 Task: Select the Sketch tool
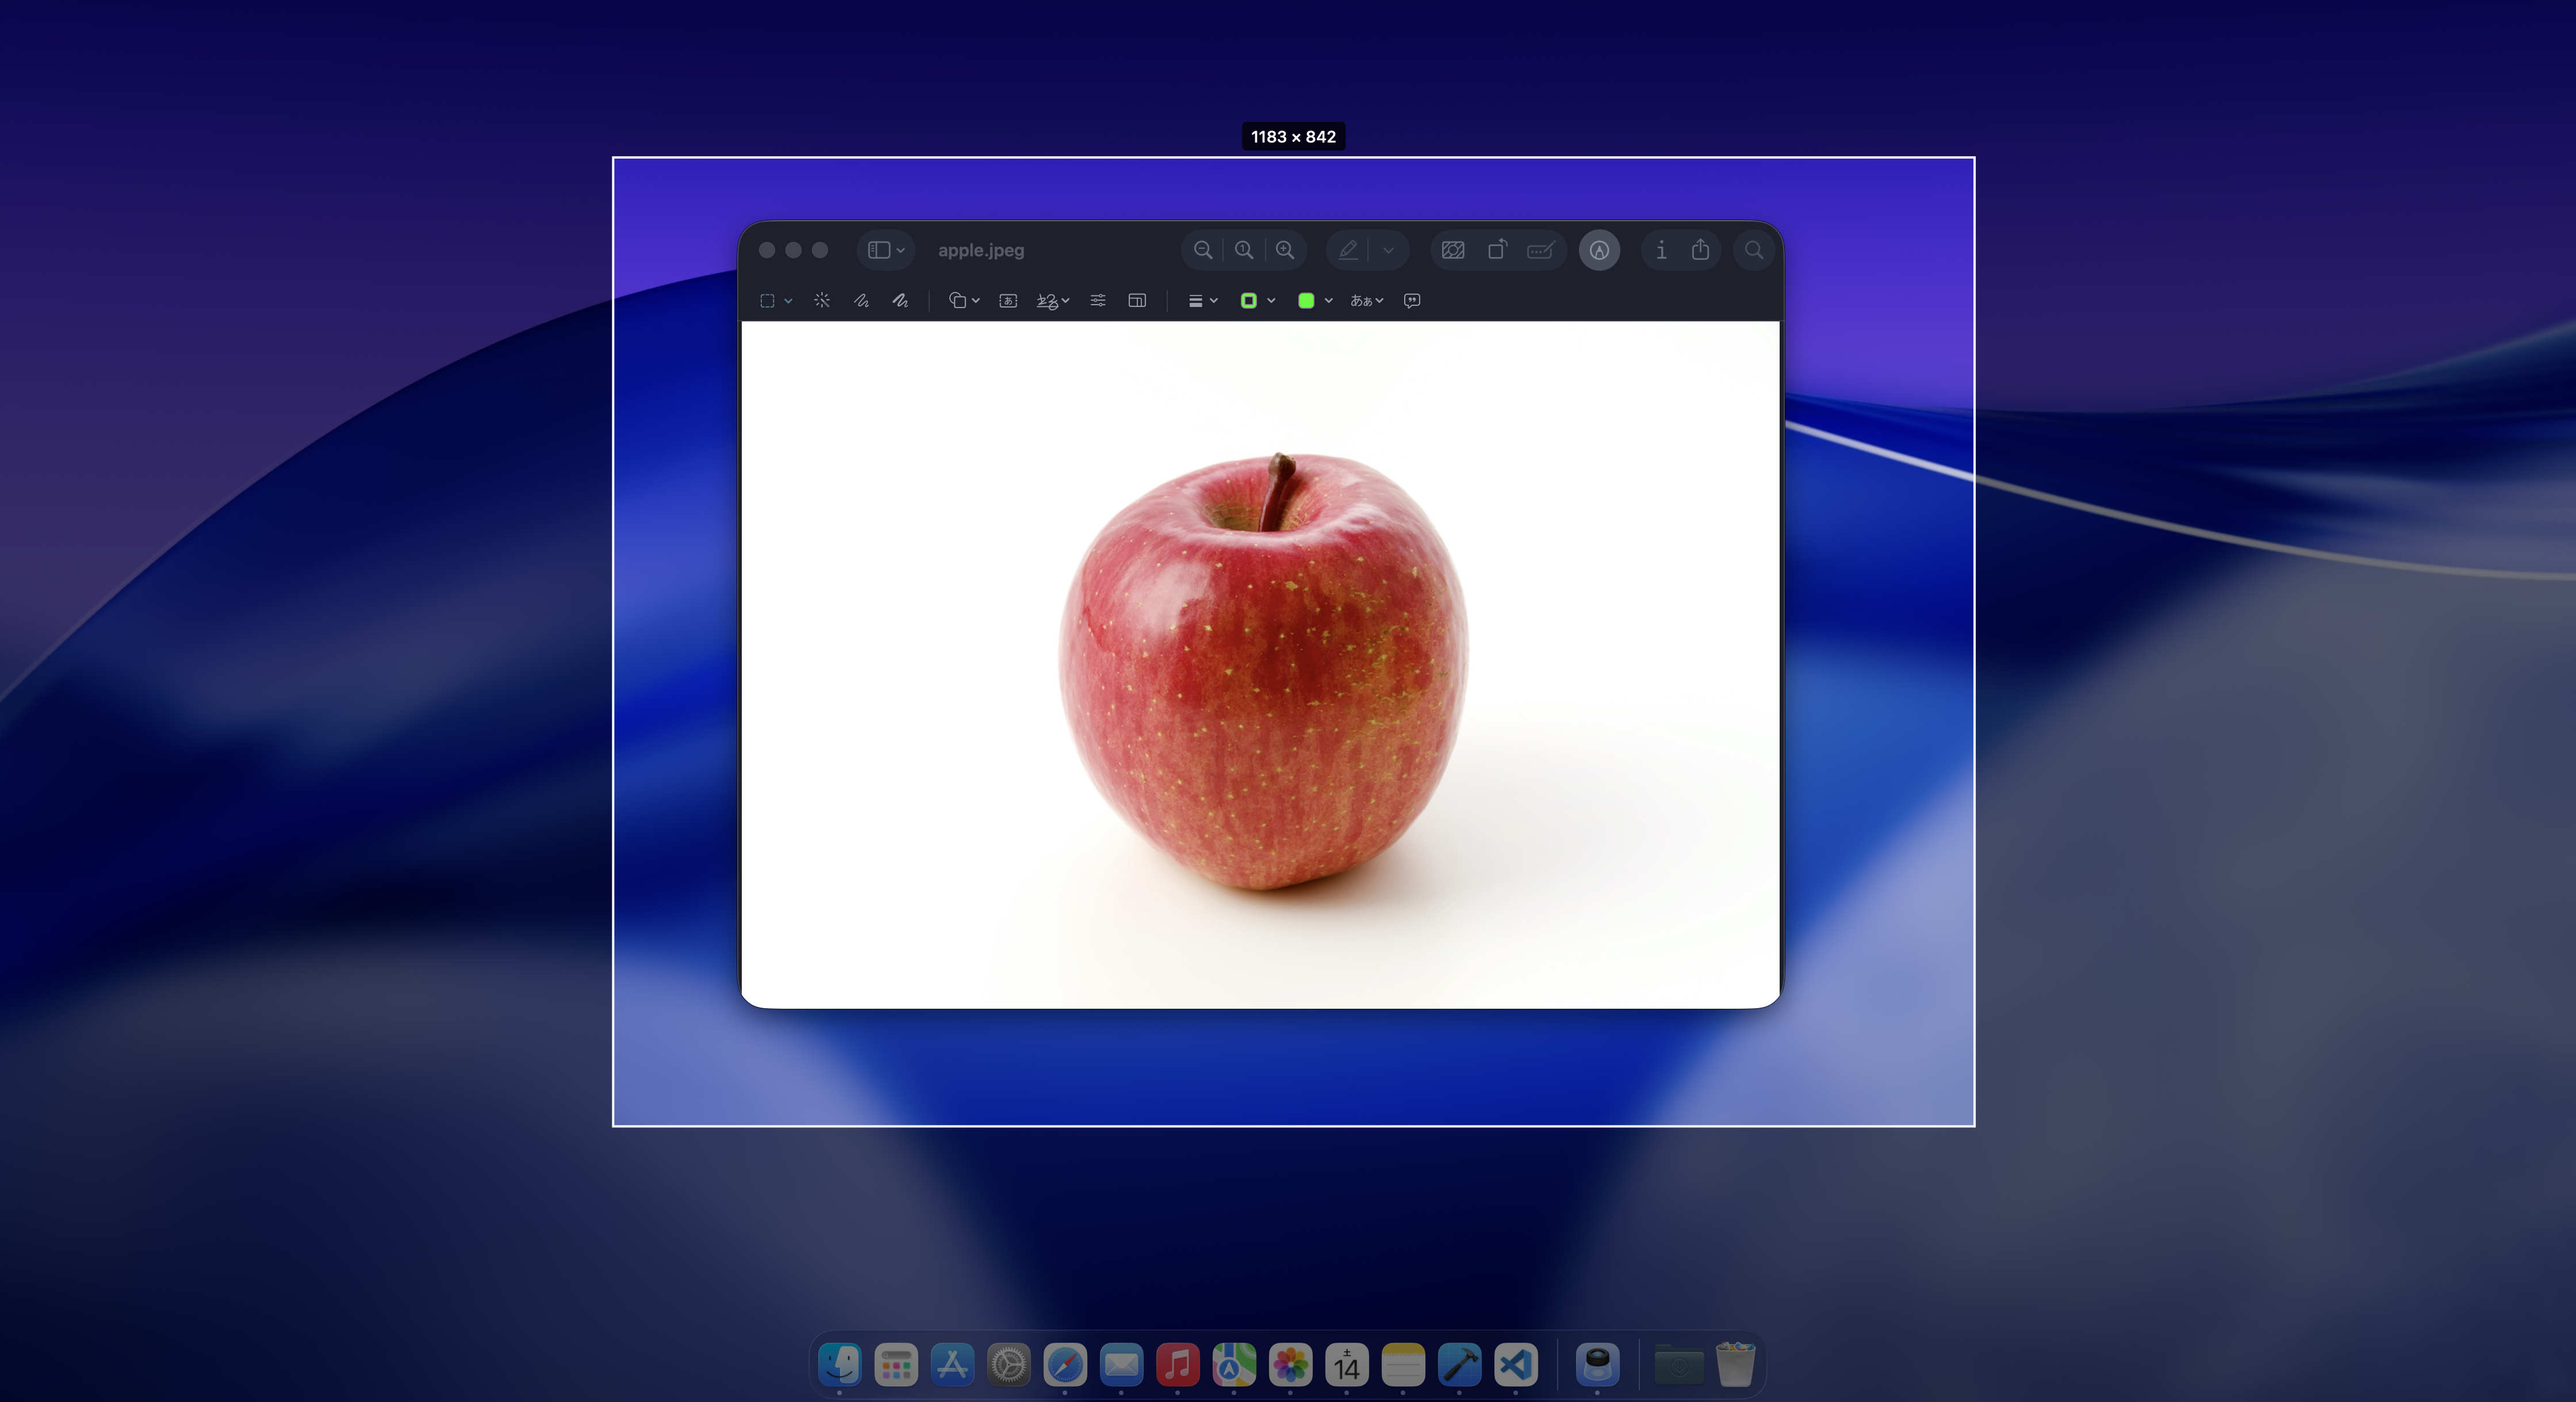[x=861, y=300]
